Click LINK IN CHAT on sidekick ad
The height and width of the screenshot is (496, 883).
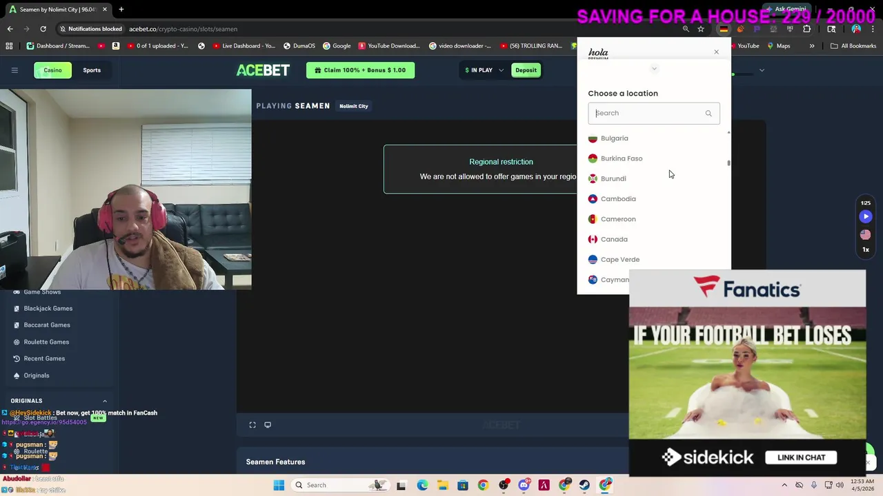pos(801,457)
